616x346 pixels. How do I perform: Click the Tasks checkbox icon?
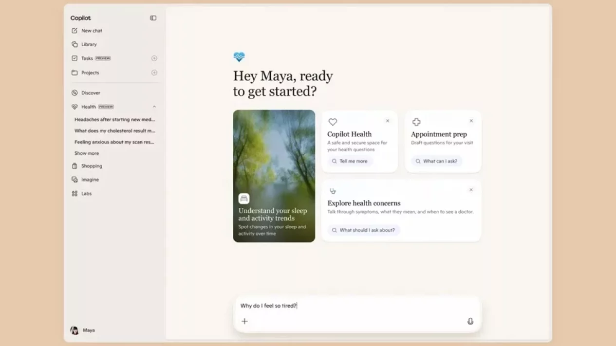(x=75, y=58)
